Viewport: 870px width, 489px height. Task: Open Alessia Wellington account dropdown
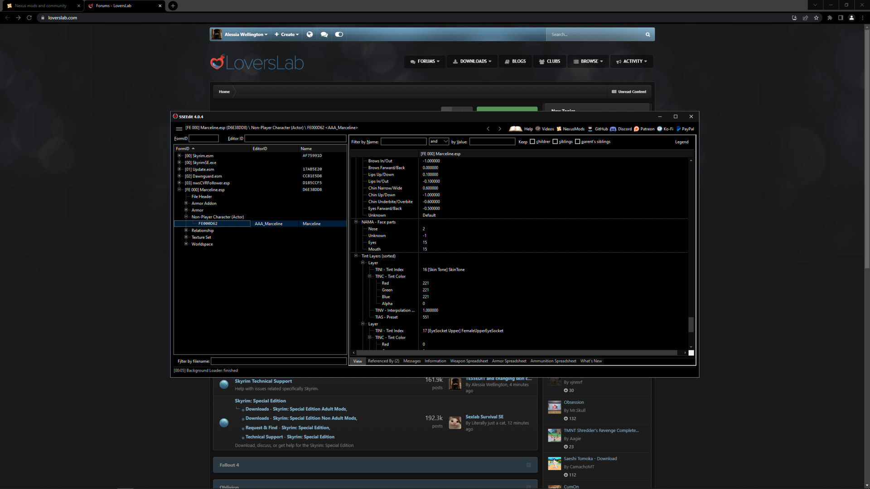(246, 34)
